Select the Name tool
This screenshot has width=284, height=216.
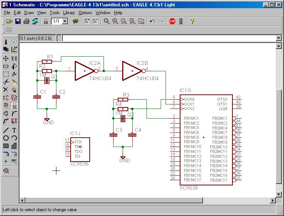pyautogui.click(x=6, y=106)
